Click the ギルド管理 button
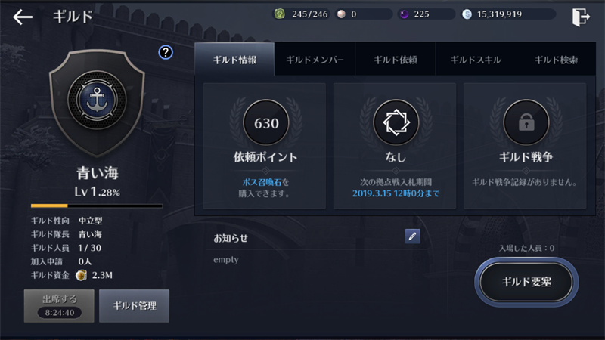The height and width of the screenshot is (340, 605). pyautogui.click(x=135, y=306)
